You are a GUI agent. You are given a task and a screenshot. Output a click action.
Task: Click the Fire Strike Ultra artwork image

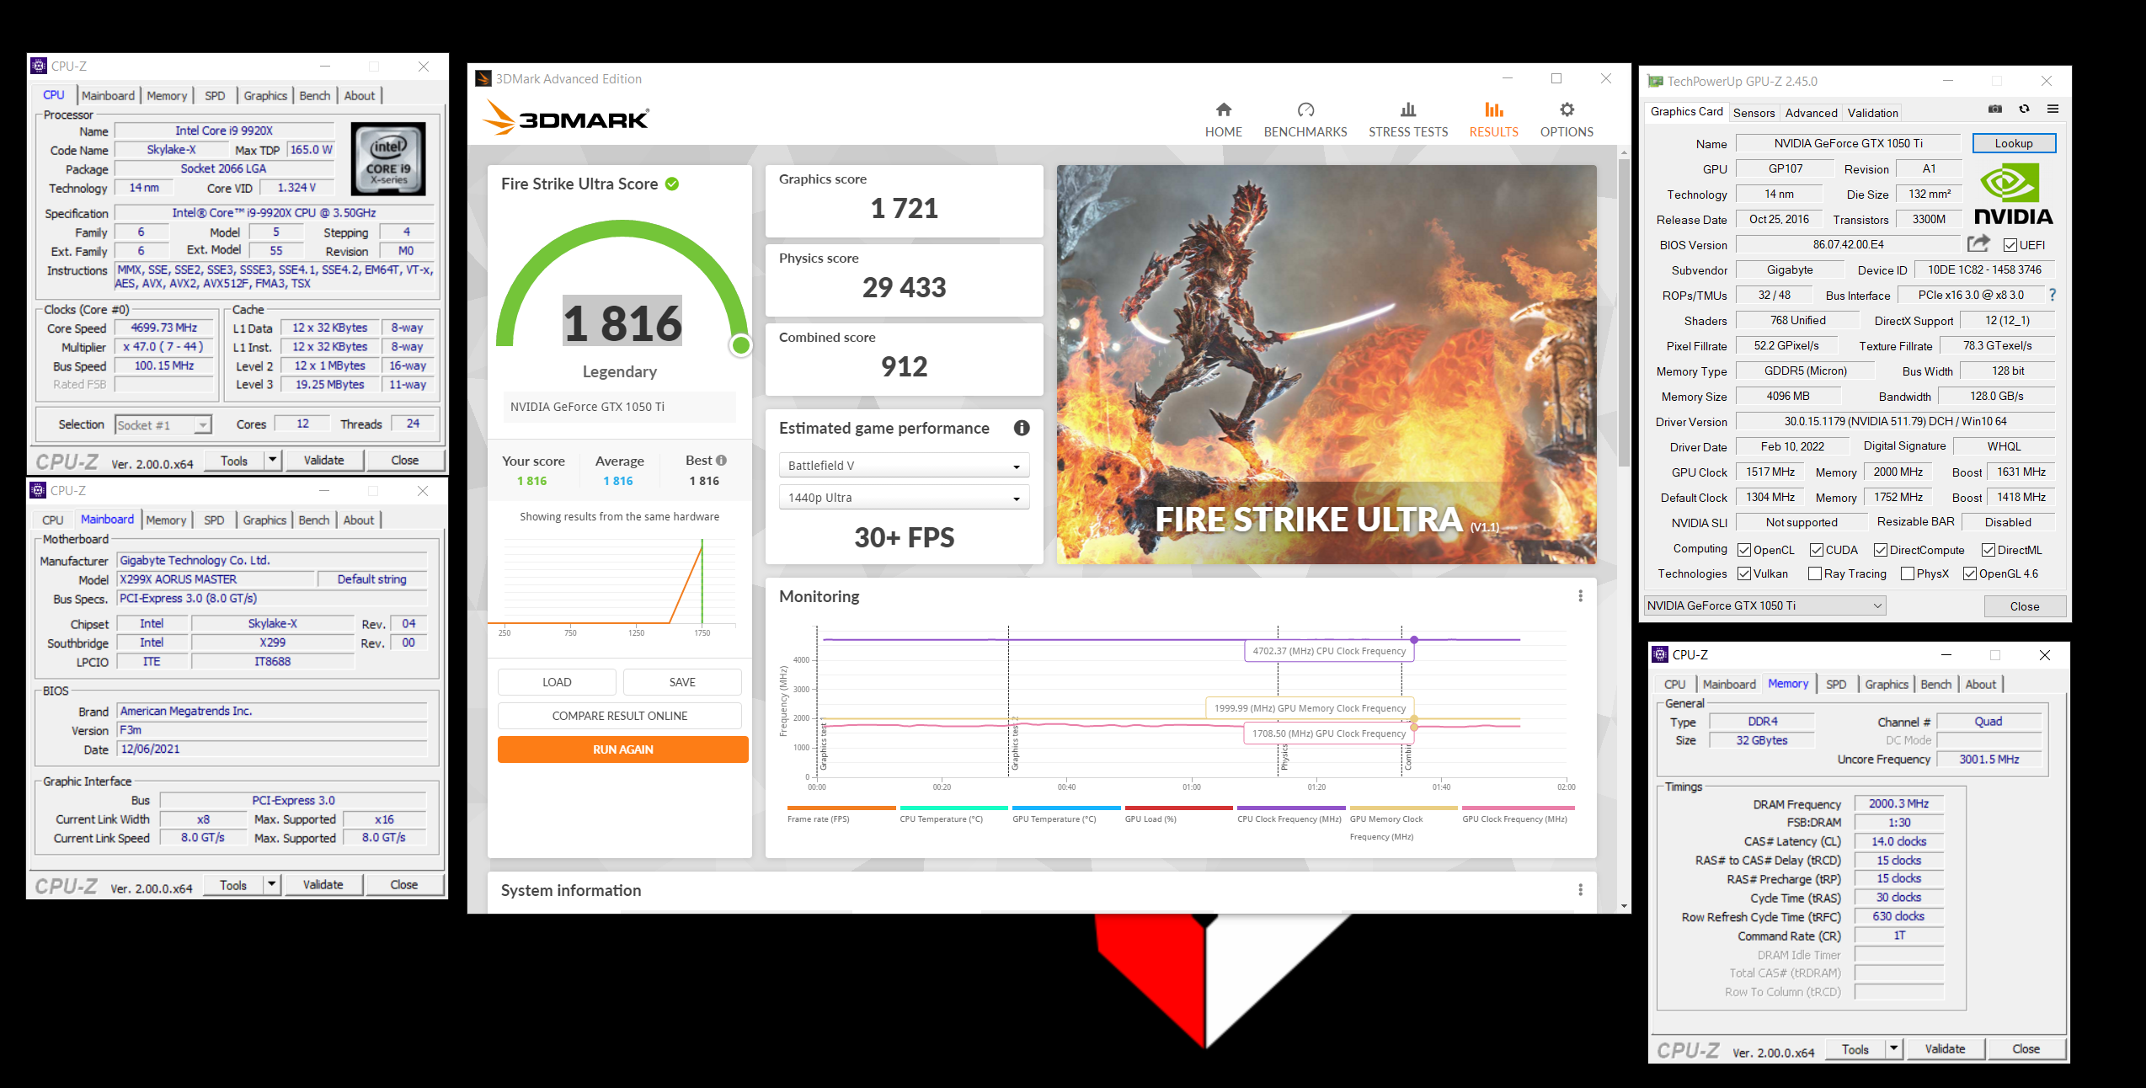coord(1326,365)
